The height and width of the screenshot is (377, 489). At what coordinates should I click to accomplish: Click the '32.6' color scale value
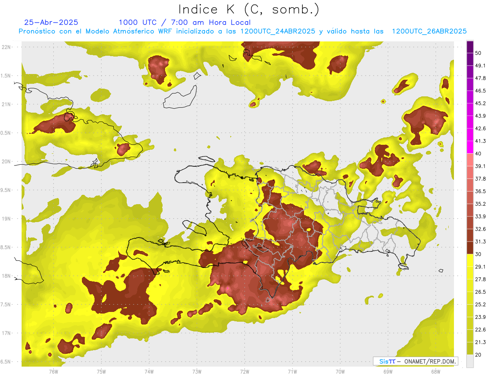pyautogui.click(x=480, y=229)
